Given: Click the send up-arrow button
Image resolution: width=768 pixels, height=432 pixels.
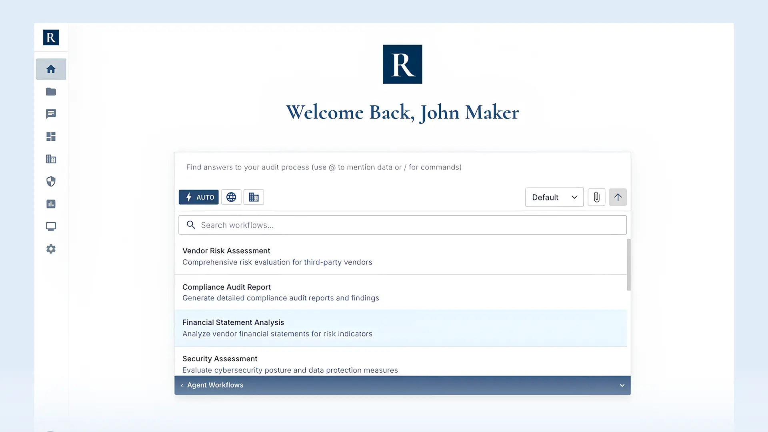Looking at the screenshot, I should (618, 197).
